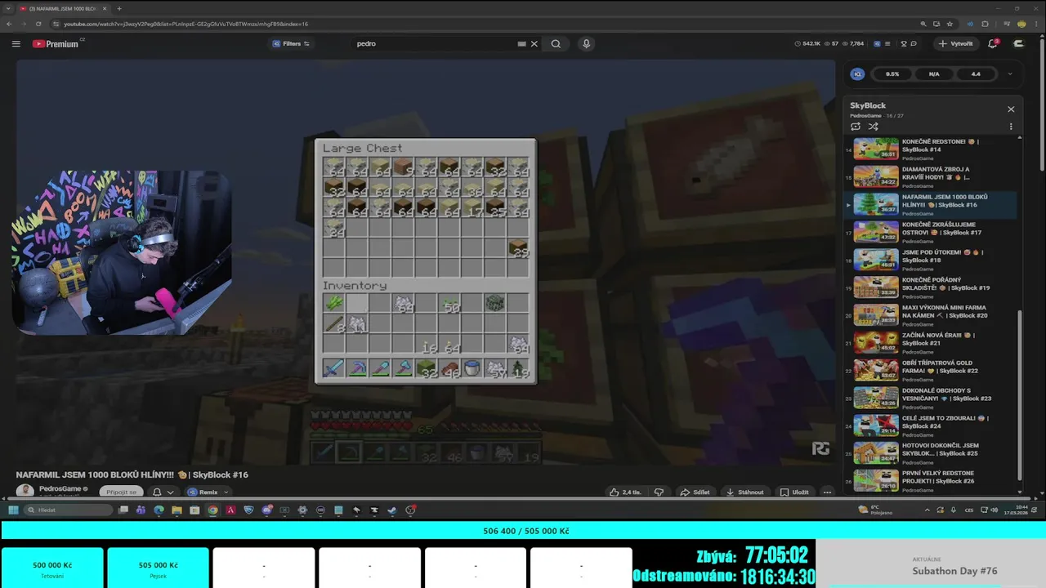Viewport: 1046px width, 588px height.
Task: Start voice search with microphone
Action: 586,44
